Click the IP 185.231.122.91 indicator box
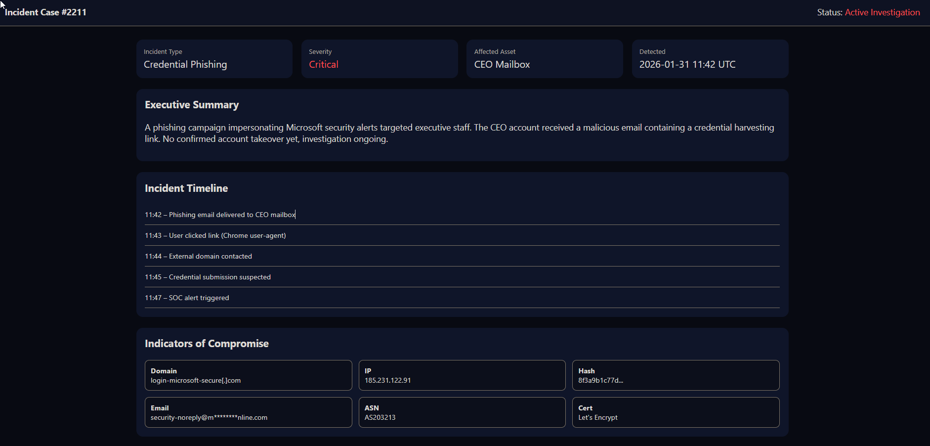The image size is (930, 446). pos(462,375)
